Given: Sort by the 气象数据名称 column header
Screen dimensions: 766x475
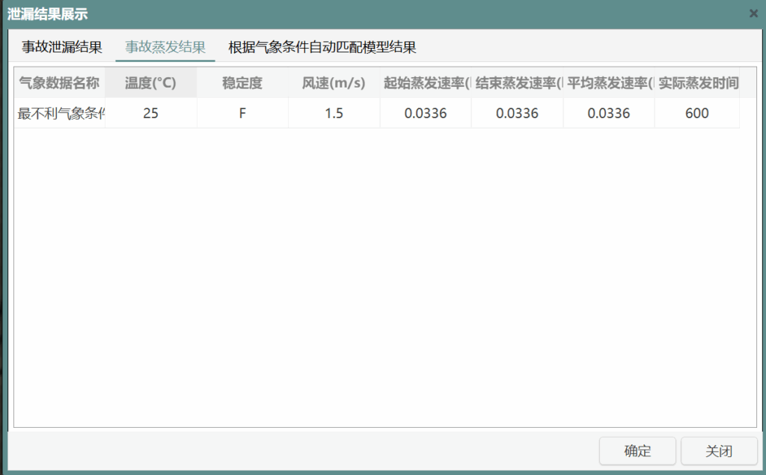Looking at the screenshot, I should [59, 83].
